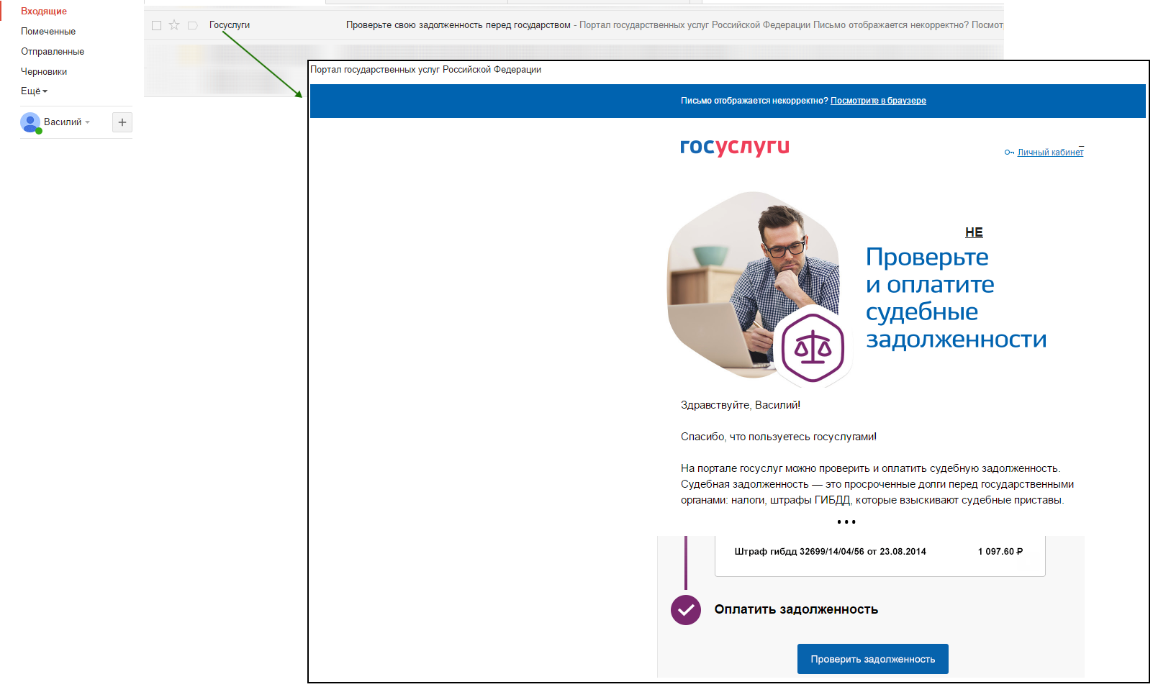Select the Госуслуги email checkbox
Screen dimensions: 1153x687
point(156,25)
